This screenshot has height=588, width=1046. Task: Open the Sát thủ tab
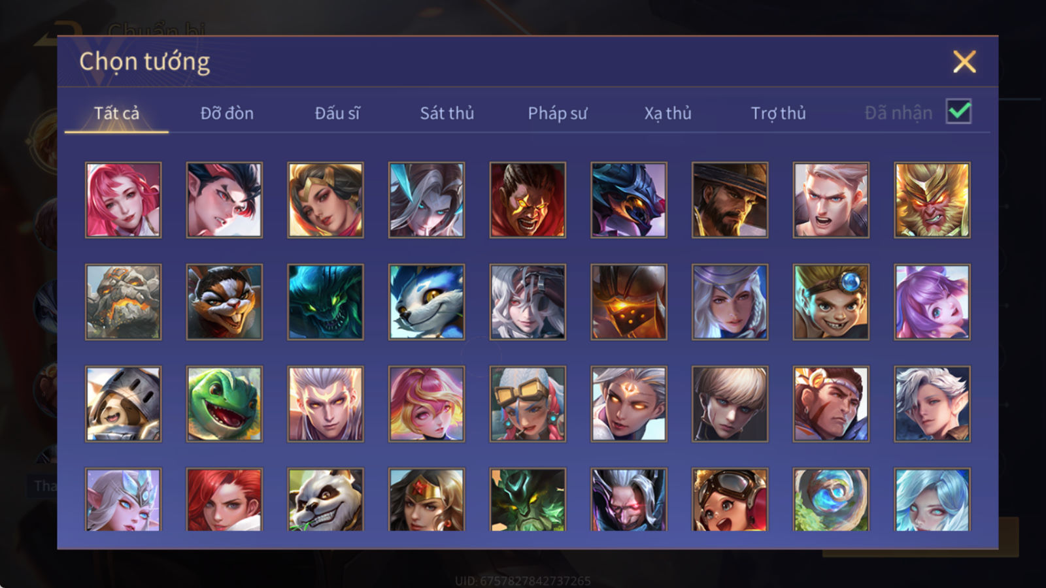click(x=447, y=113)
